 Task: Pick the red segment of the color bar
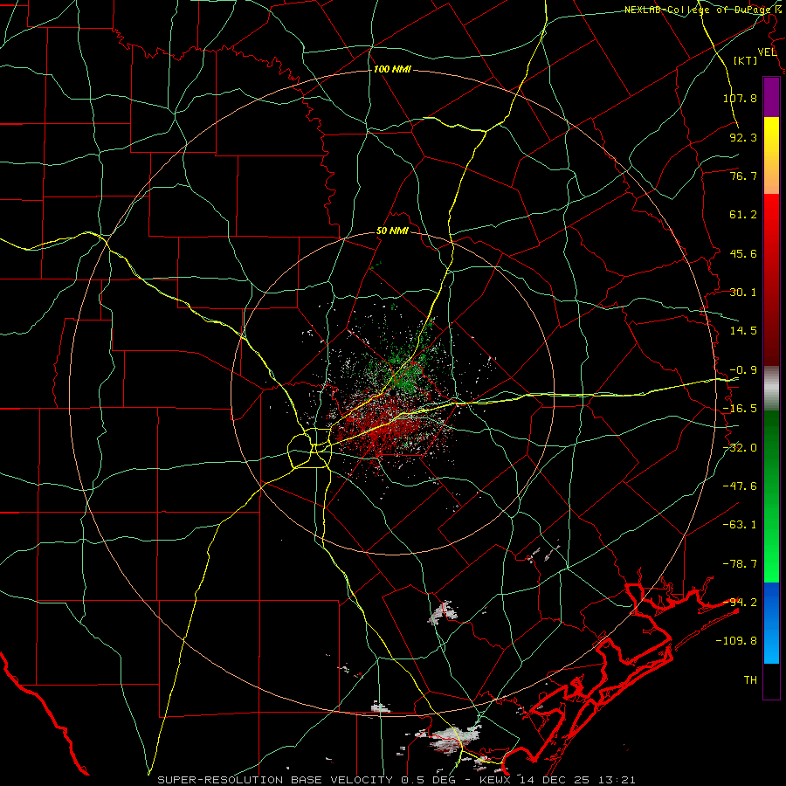[x=771, y=279]
